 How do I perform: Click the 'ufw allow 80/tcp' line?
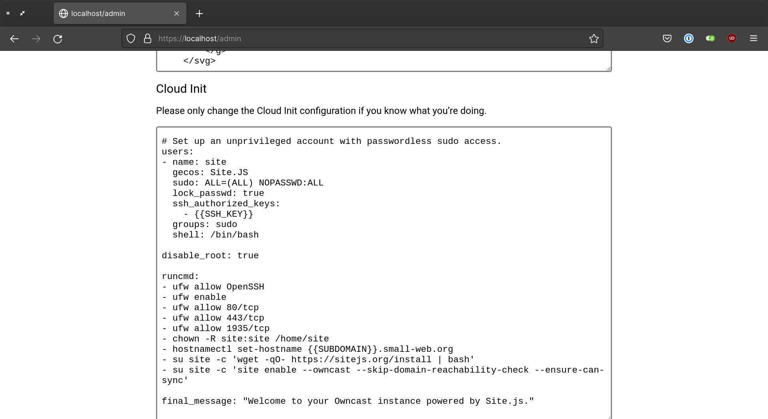click(210, 308)
